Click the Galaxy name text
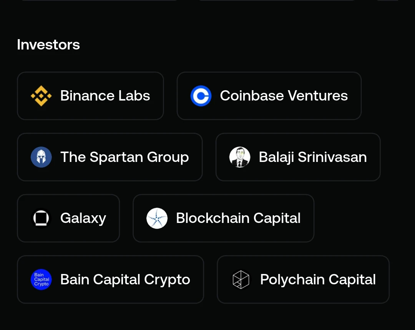The width and height of the screenshot is (415, 330). point(83,219)
